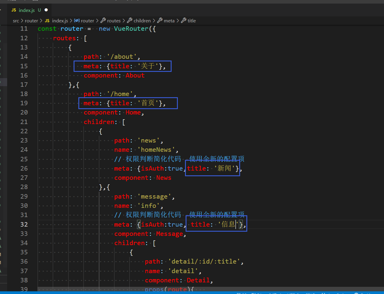
Task: Click the '/about' path string
Action: coord(122,57)
